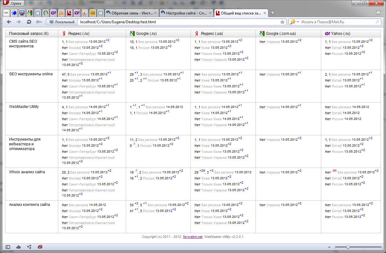Switch to the Настройки сайта tab
The image size is (386, 253).
coord(185,13)
